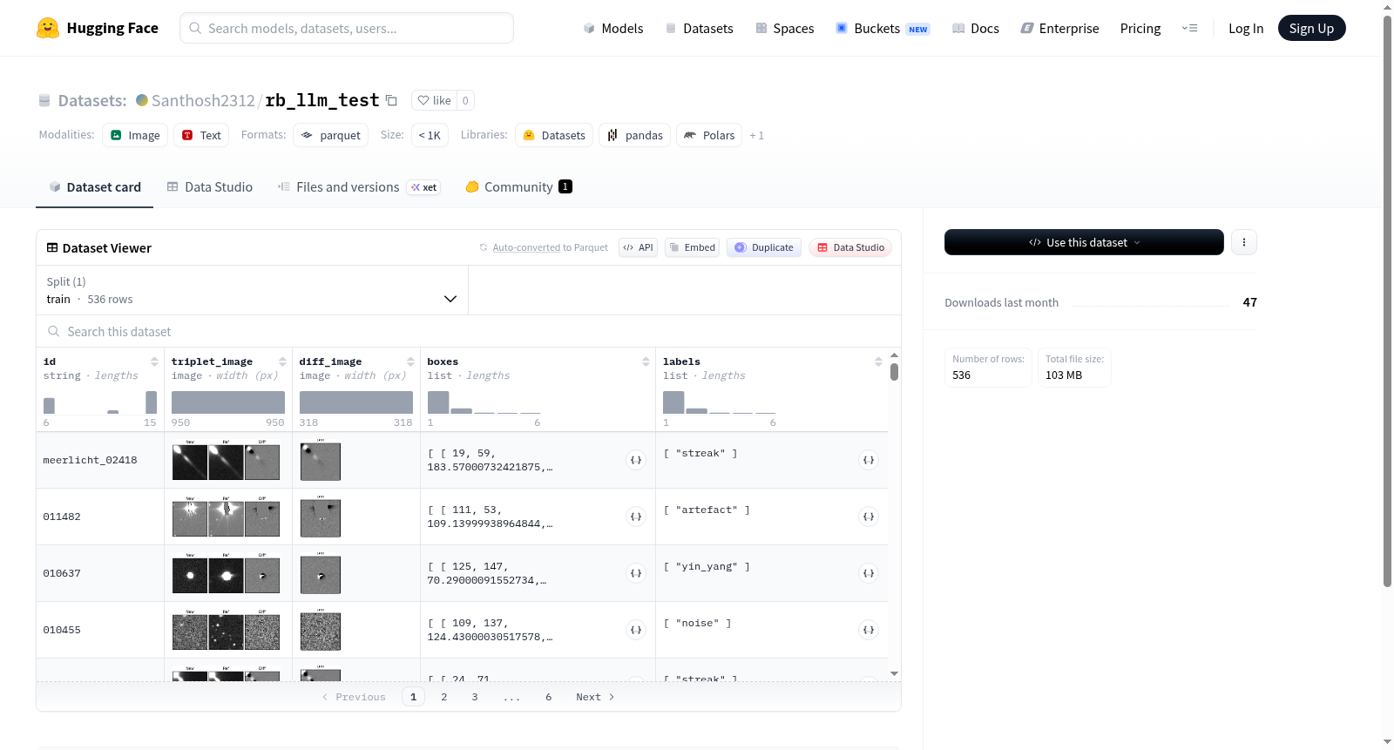This screenshot has width=1394, height=750.
Task: Open the Community tab
Action: (518, 187)
